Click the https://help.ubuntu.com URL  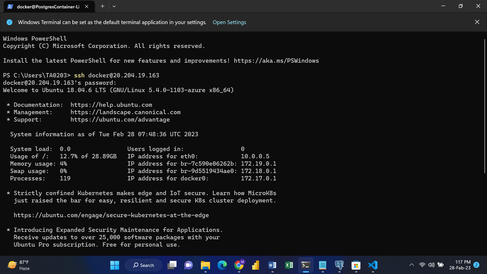point(111,105)
